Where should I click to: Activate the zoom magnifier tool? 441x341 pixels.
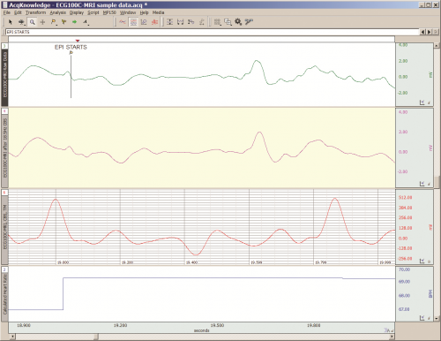(32, 22)
